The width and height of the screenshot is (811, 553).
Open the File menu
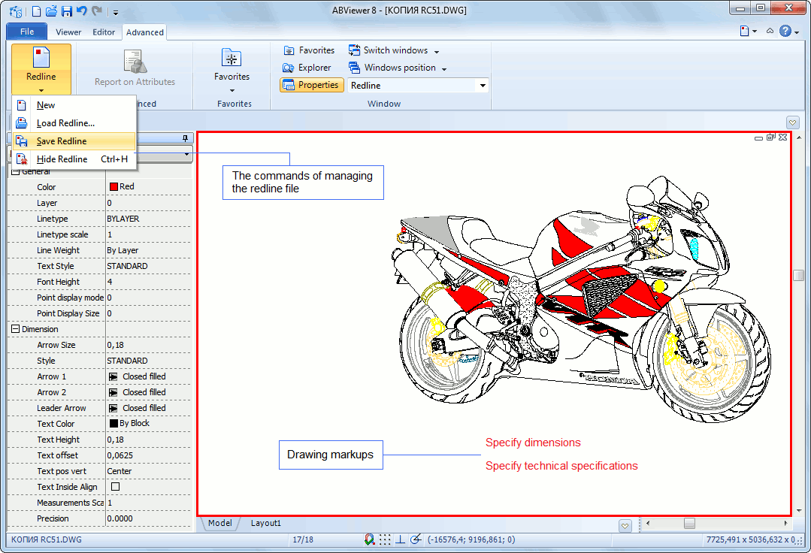coord(27,32)
